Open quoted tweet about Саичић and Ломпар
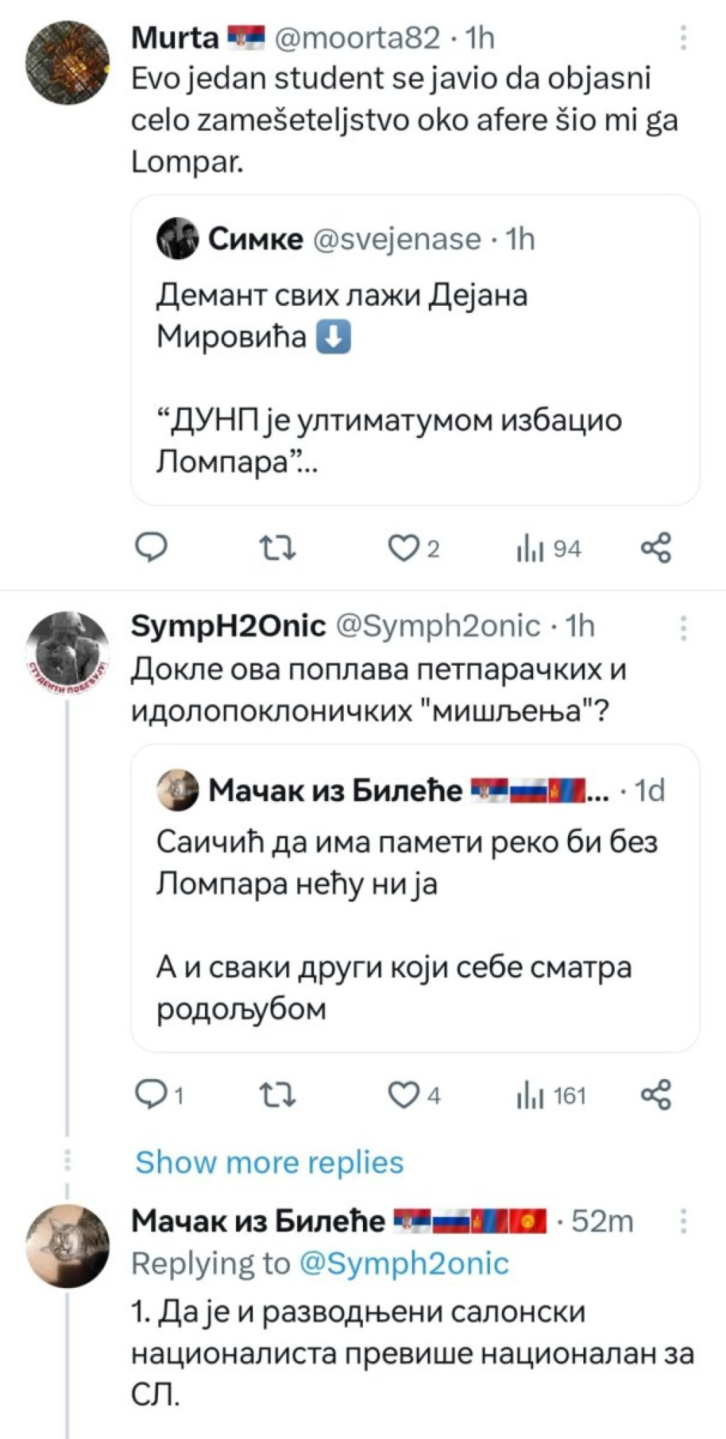The width and height of the screenshot is (726, 1439). [415, 898]
